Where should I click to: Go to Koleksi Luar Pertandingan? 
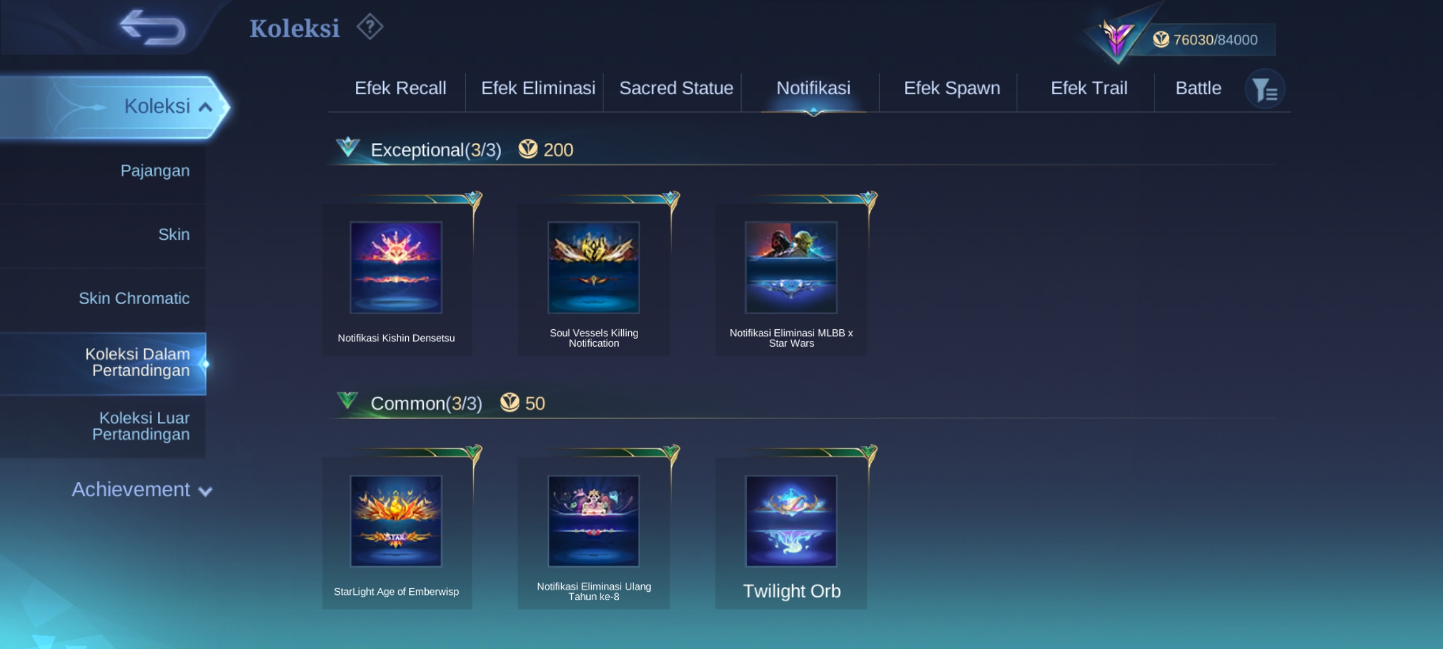[141, 426]
